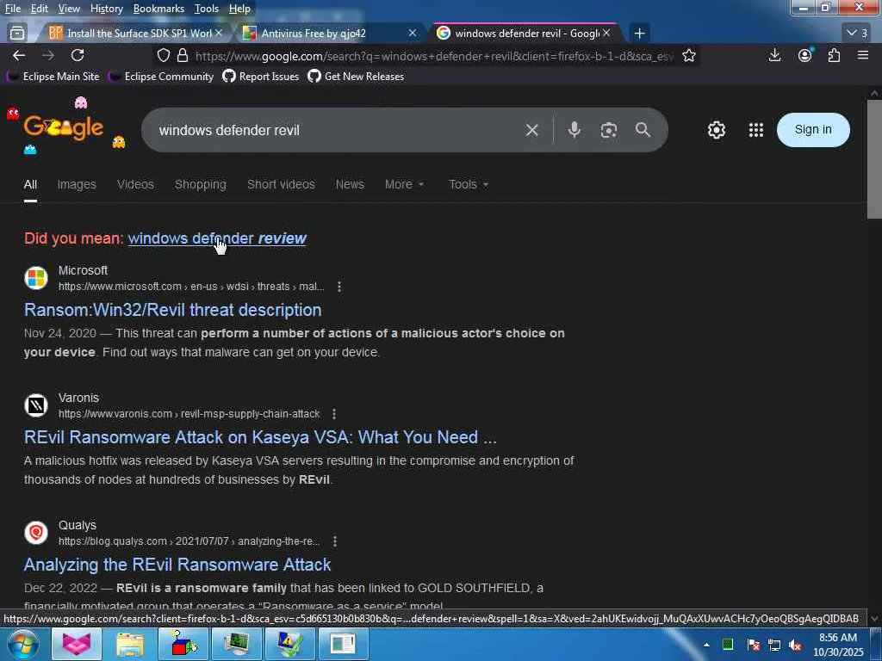Show hidden system tray icons

coord(706,646)
